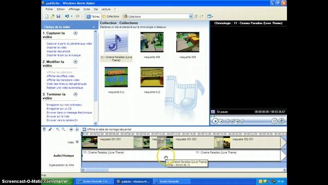
Task: Click the Narrate Timeline microphone icon
Action: pos(50,129)
